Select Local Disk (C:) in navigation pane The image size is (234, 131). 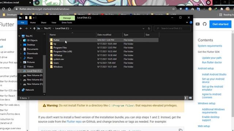tap(34, 71)
